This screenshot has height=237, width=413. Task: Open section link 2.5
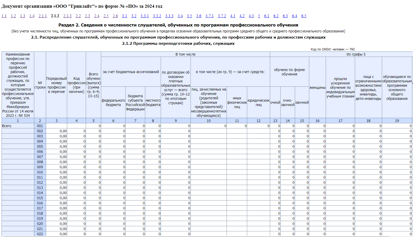(x=106, y=16)
